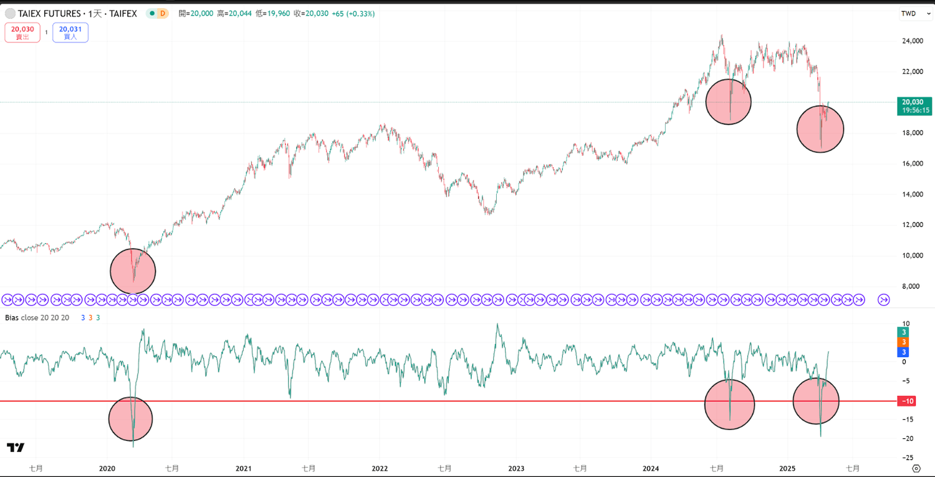Image resolution: width=935 pixels, height=477 pixels.
Task: Click the 16,000 price scale label
Action: (x=912, y=163)
